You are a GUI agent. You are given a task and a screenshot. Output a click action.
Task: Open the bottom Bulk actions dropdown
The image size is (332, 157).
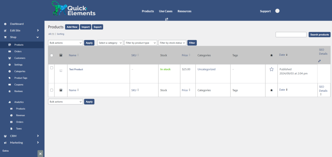coord(65,102)
